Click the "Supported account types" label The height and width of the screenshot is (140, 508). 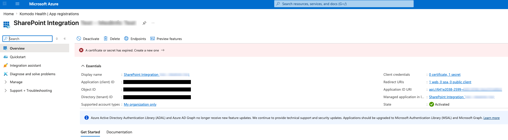click(101, 105)
